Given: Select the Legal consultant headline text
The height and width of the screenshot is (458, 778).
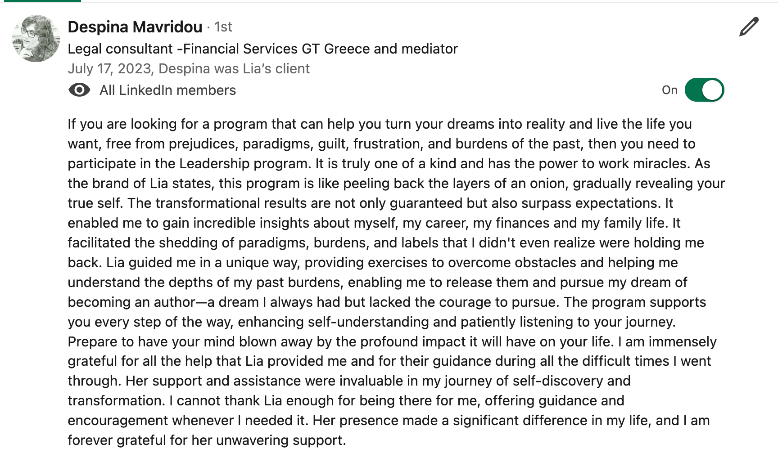Looking at the screenshot, I should click(263, 49).
